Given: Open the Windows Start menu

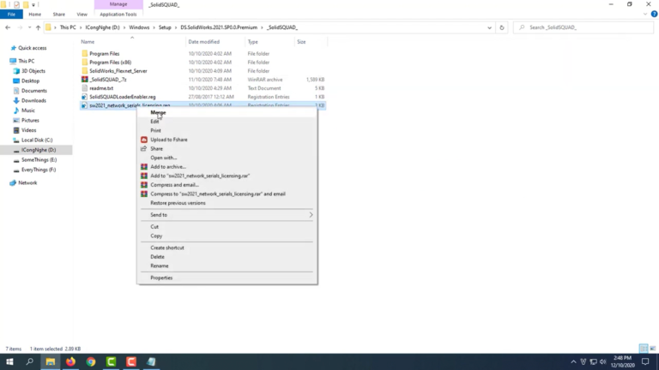Looking at the screenshot, I should [9, 361].
